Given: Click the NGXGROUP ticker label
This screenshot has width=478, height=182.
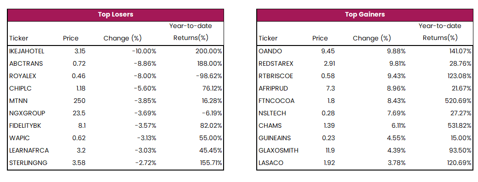Looking at the screenshot, I should point(28,113).
